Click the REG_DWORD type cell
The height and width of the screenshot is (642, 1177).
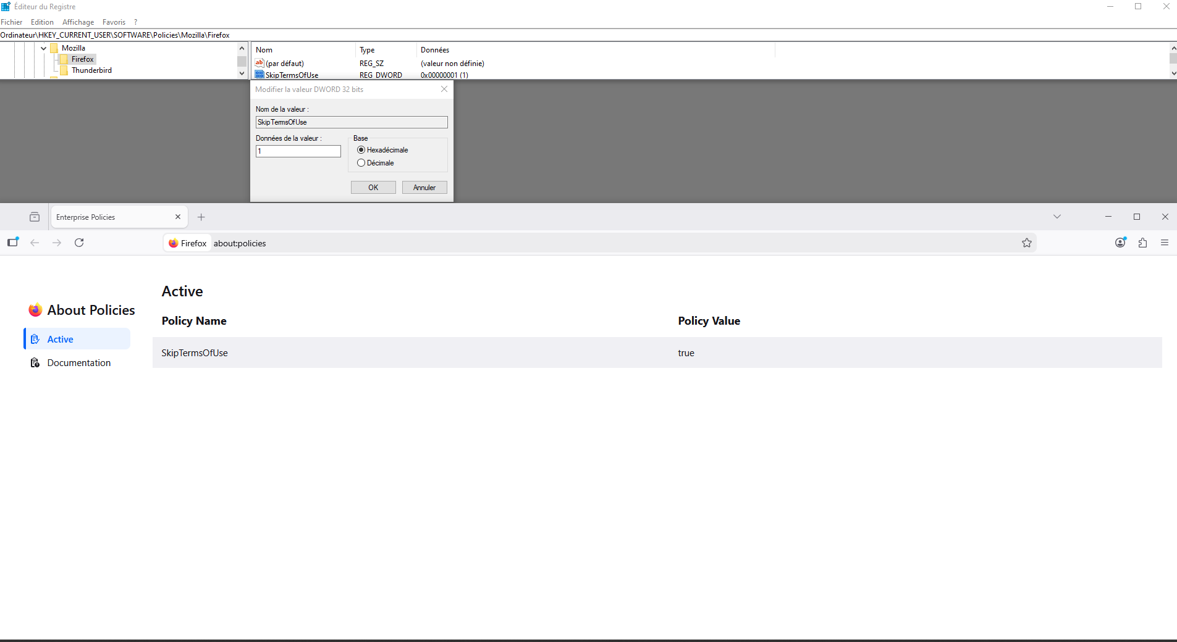(381, 75)
